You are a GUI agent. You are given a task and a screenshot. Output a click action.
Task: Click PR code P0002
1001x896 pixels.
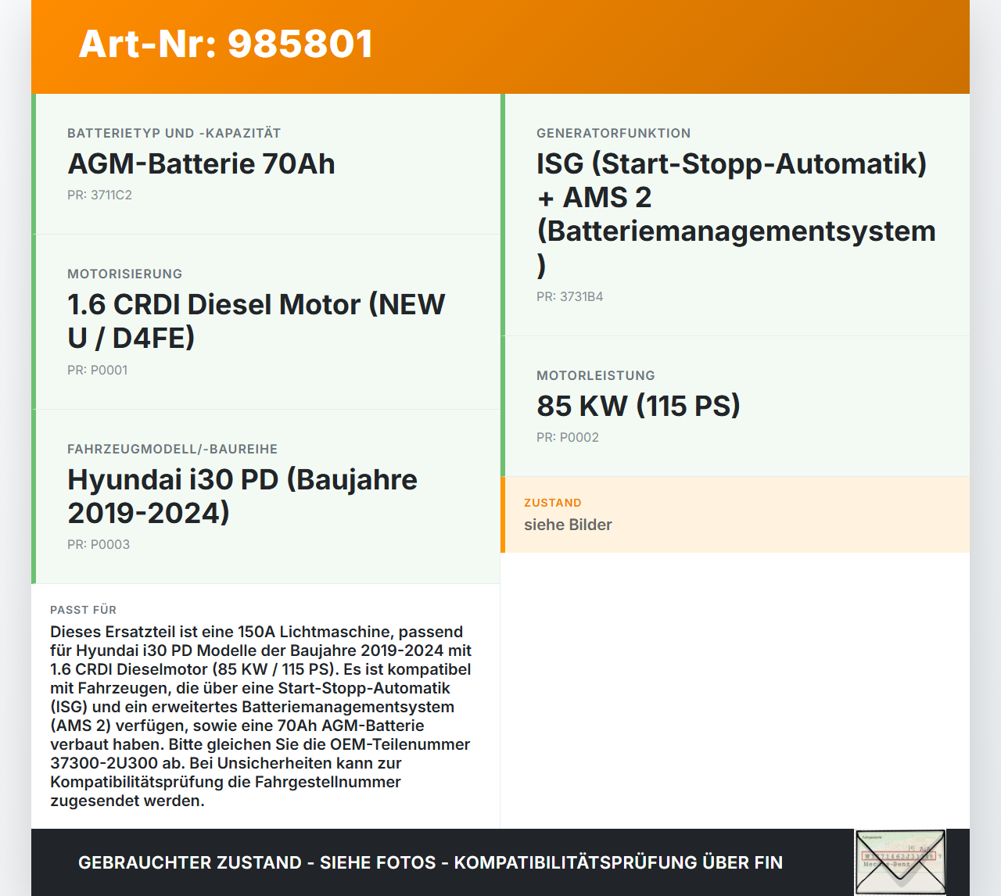click(567, 438)
